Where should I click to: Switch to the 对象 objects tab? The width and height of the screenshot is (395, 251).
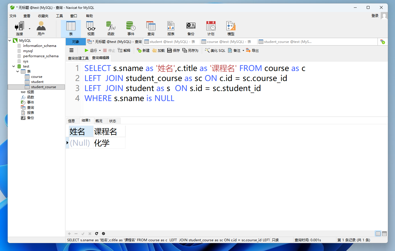76,42
